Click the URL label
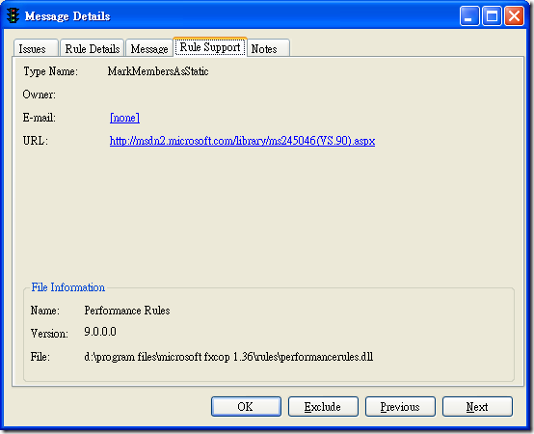This screenshot has width=534, height=434. [36, 141]
